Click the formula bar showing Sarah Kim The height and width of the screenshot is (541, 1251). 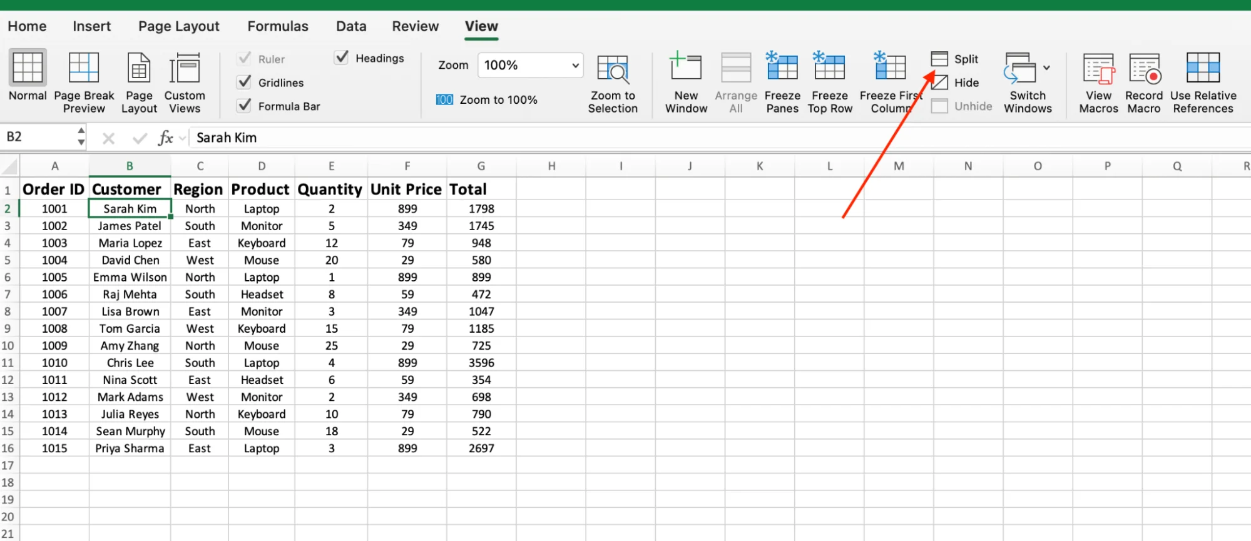coord(720,138)
